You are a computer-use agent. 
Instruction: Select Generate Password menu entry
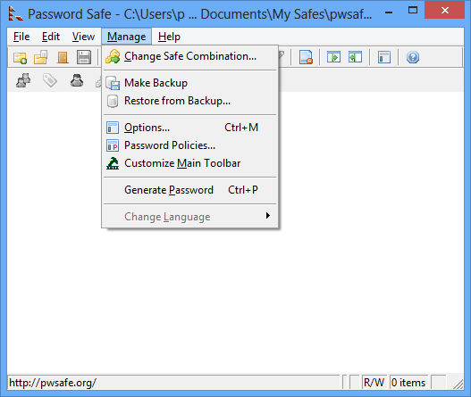189,190
